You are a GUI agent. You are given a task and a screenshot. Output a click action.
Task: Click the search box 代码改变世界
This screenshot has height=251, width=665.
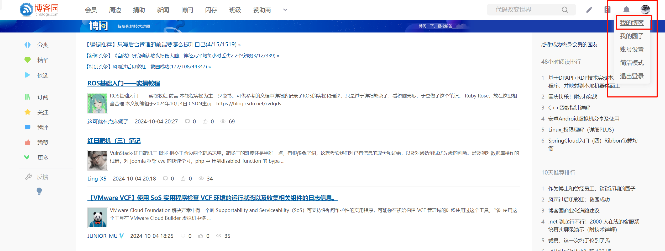[x=525, y=10]
